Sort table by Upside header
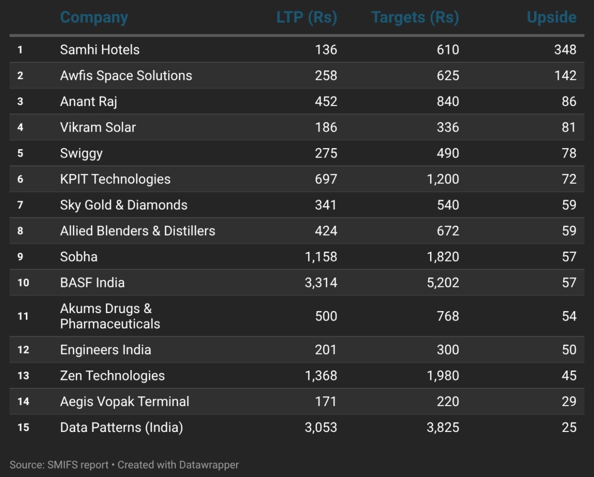 click(x=551, y=18)
